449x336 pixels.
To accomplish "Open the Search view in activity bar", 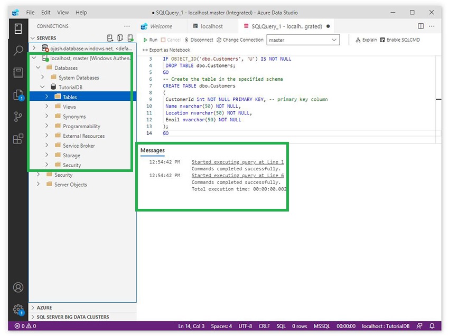I will click(x=18, y=51).
